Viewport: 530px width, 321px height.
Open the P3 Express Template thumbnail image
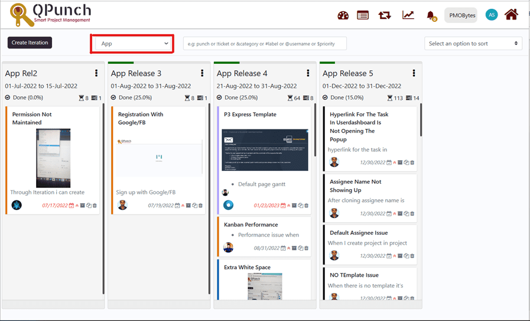pyautogui.click(x=265, y=150)
